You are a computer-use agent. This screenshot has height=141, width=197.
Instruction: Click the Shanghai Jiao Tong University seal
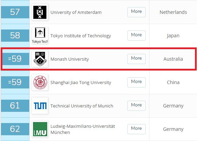pyautogui.click(x=40, y=82)
